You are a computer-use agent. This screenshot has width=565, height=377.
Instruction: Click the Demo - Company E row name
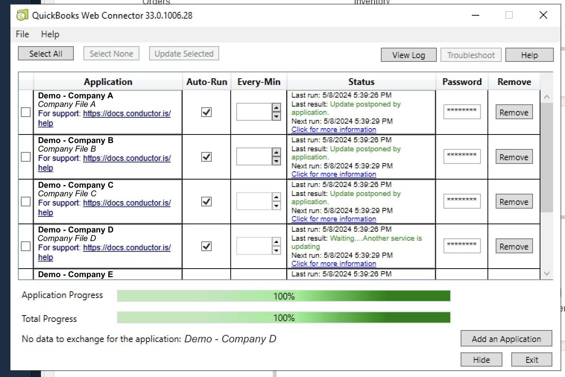(75, 275)
